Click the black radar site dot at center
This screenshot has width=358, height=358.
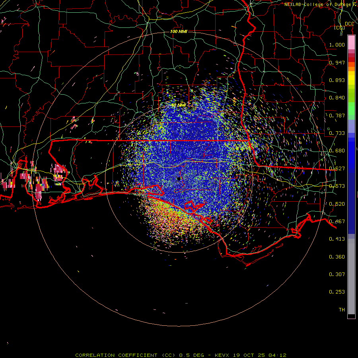[179, 179]
